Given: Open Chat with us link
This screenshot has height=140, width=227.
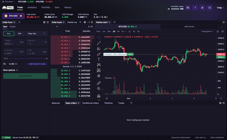Looking at the screenshot, I should click(200, 137).
